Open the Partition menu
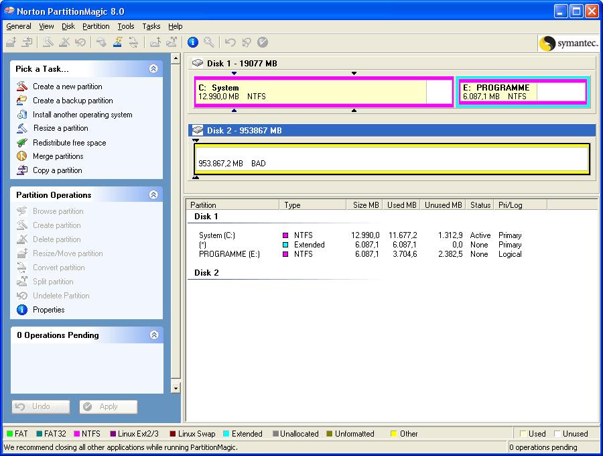The height and width of the screenshot is (456, 603). pos(96,26)
